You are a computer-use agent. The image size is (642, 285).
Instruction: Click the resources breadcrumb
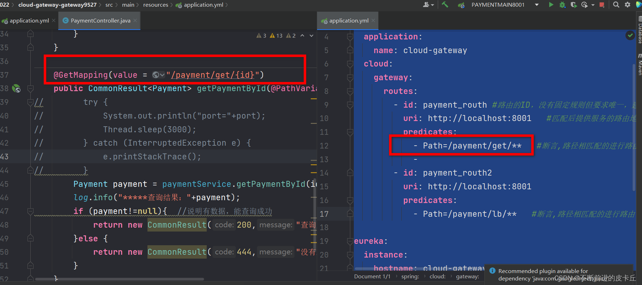[156, 5]
